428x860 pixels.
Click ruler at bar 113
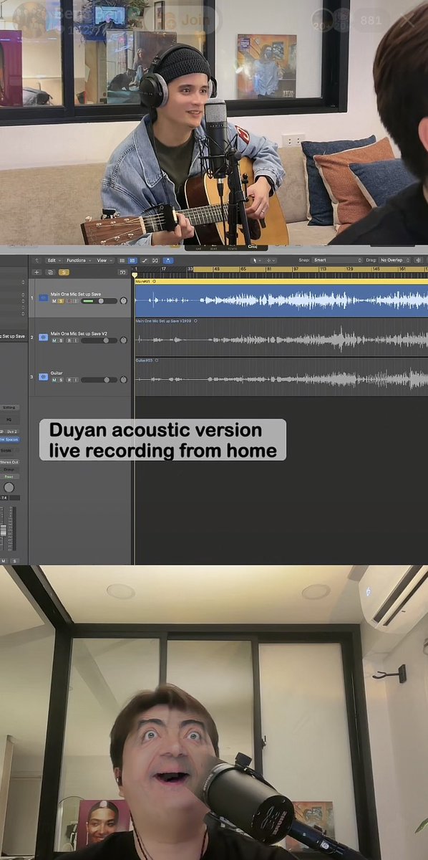(322, 268)
